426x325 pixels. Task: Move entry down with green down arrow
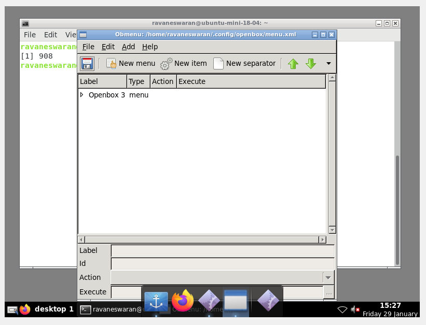point(310,64)
